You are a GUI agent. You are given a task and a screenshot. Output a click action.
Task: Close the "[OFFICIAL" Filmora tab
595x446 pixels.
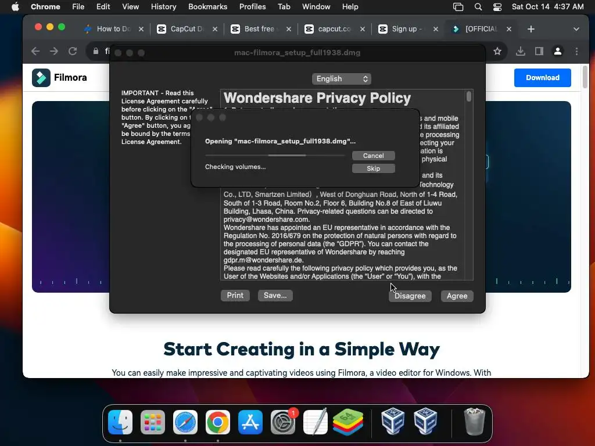(509, 29)
